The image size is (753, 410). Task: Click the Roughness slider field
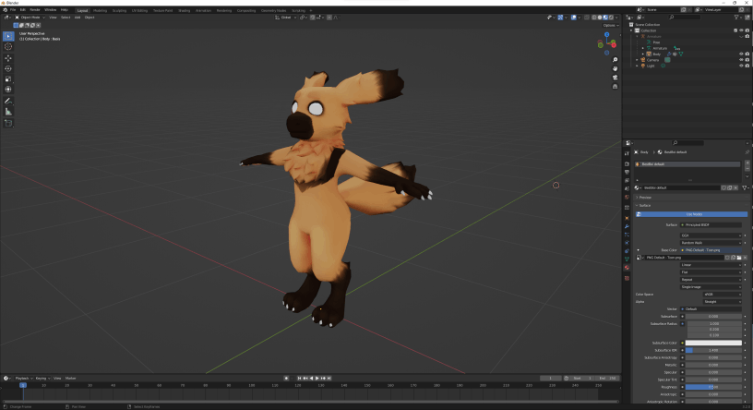coord(713,387)
